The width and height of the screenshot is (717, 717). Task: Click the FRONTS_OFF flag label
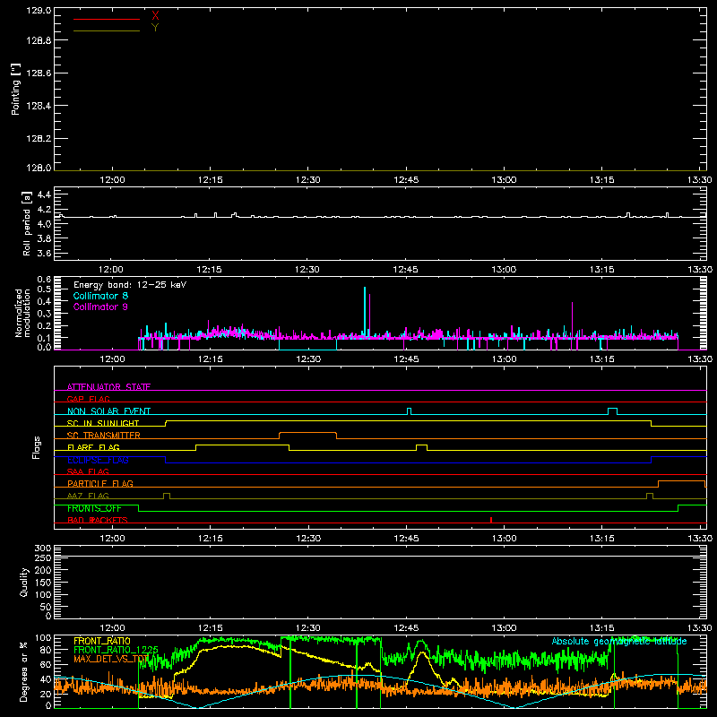[x=94, y=508]
